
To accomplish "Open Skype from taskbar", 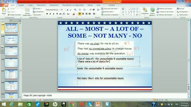I will click(90, 104).
